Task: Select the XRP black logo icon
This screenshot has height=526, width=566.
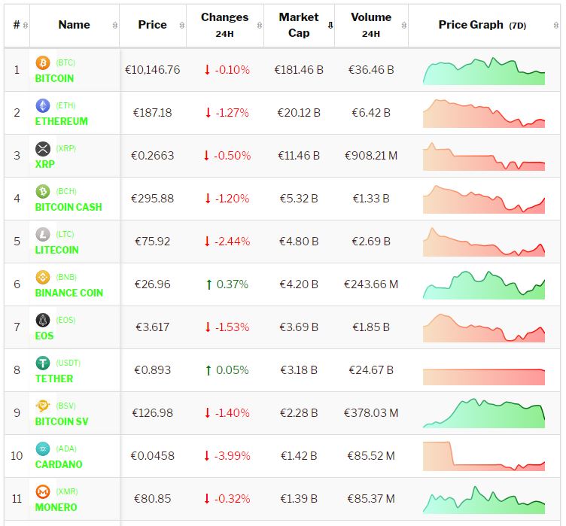Action: pyautogui.click(x=43, y=149)
